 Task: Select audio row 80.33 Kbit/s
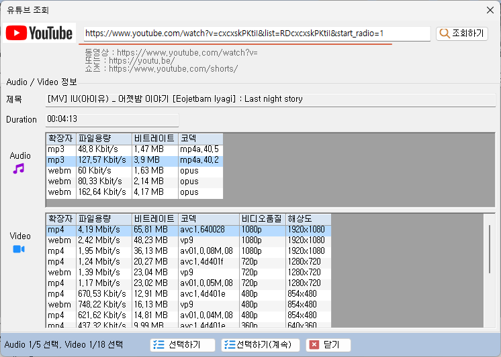point(134,182)
